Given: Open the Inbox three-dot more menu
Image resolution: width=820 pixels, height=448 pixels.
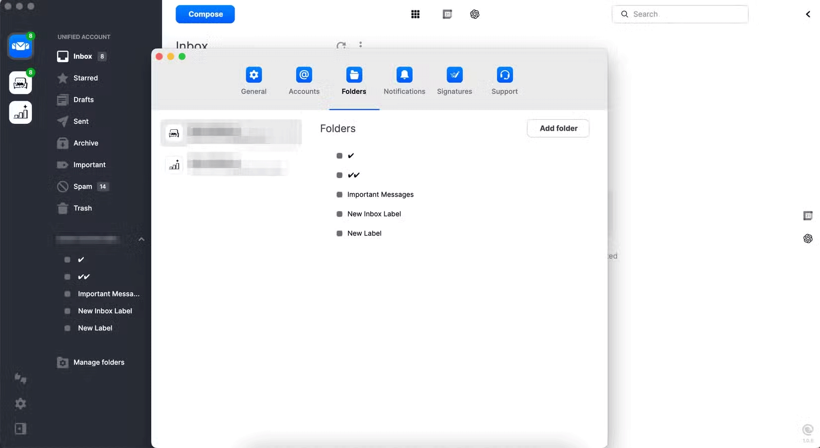Looking at the screenshot, I should tap(360, 45).
